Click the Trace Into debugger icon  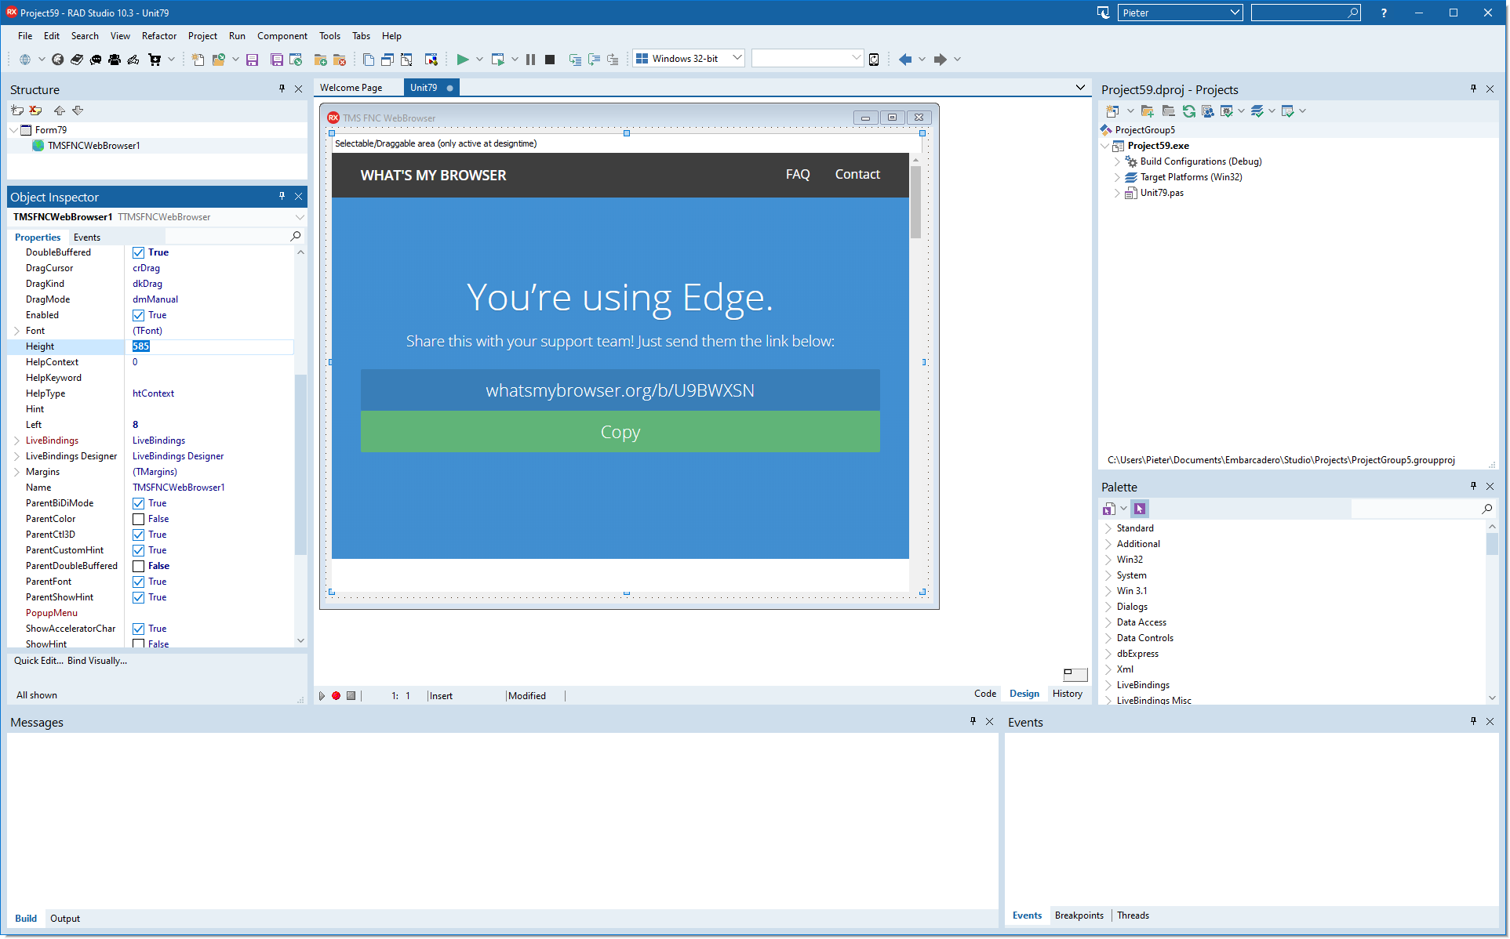pyautogui.click(x=575, y=59)
